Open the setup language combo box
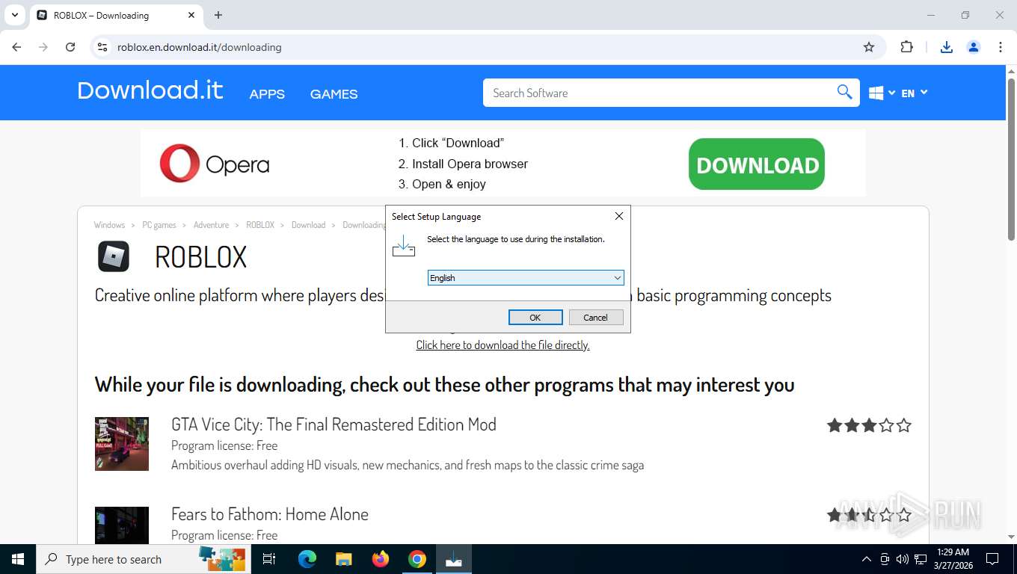The image size is (1017, 574). point(526,278)
